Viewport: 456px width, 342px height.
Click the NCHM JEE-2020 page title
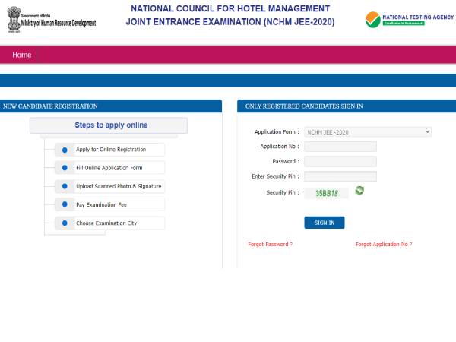230,15
